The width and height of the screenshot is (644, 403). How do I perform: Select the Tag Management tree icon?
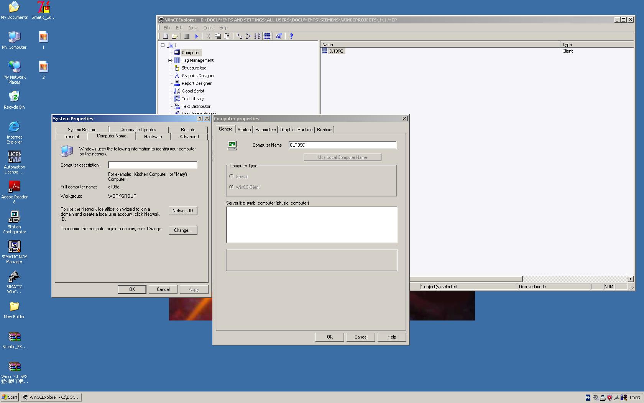[x=177, y=60]
